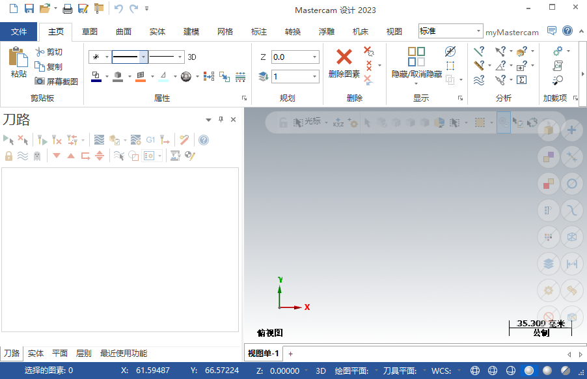Click the Toolpaths help question mark icon

[x=204, y=139]
